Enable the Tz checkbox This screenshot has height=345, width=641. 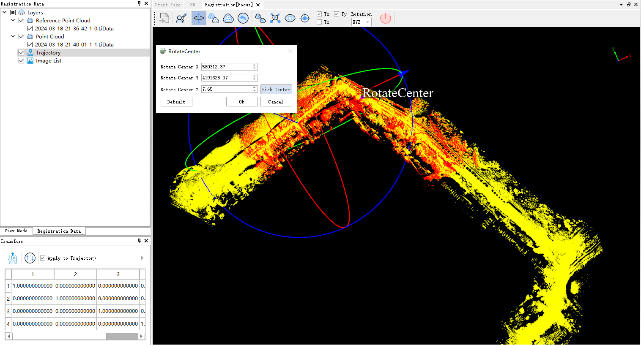click(319, 22)
